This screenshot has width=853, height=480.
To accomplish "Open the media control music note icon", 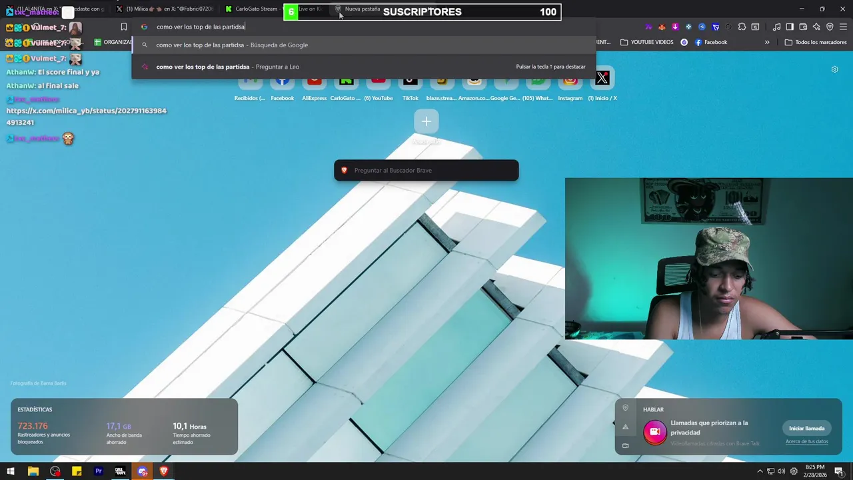I will (776, 27).
